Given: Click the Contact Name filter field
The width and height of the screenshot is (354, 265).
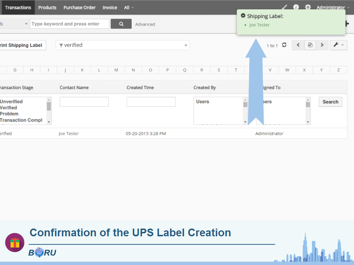Looking at the screenshot, I should point(84,102).
